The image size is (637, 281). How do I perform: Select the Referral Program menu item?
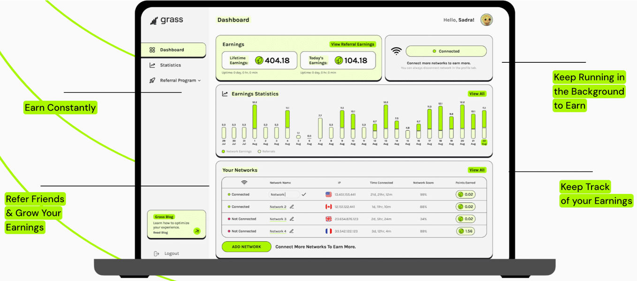(x=178, y=81)
